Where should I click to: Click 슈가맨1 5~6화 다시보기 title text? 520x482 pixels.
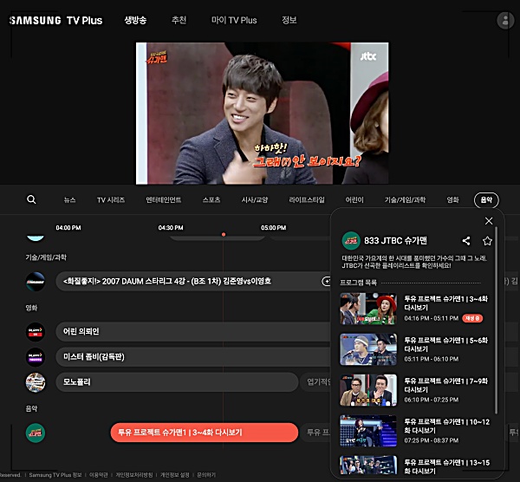click(x=446, y=344)
